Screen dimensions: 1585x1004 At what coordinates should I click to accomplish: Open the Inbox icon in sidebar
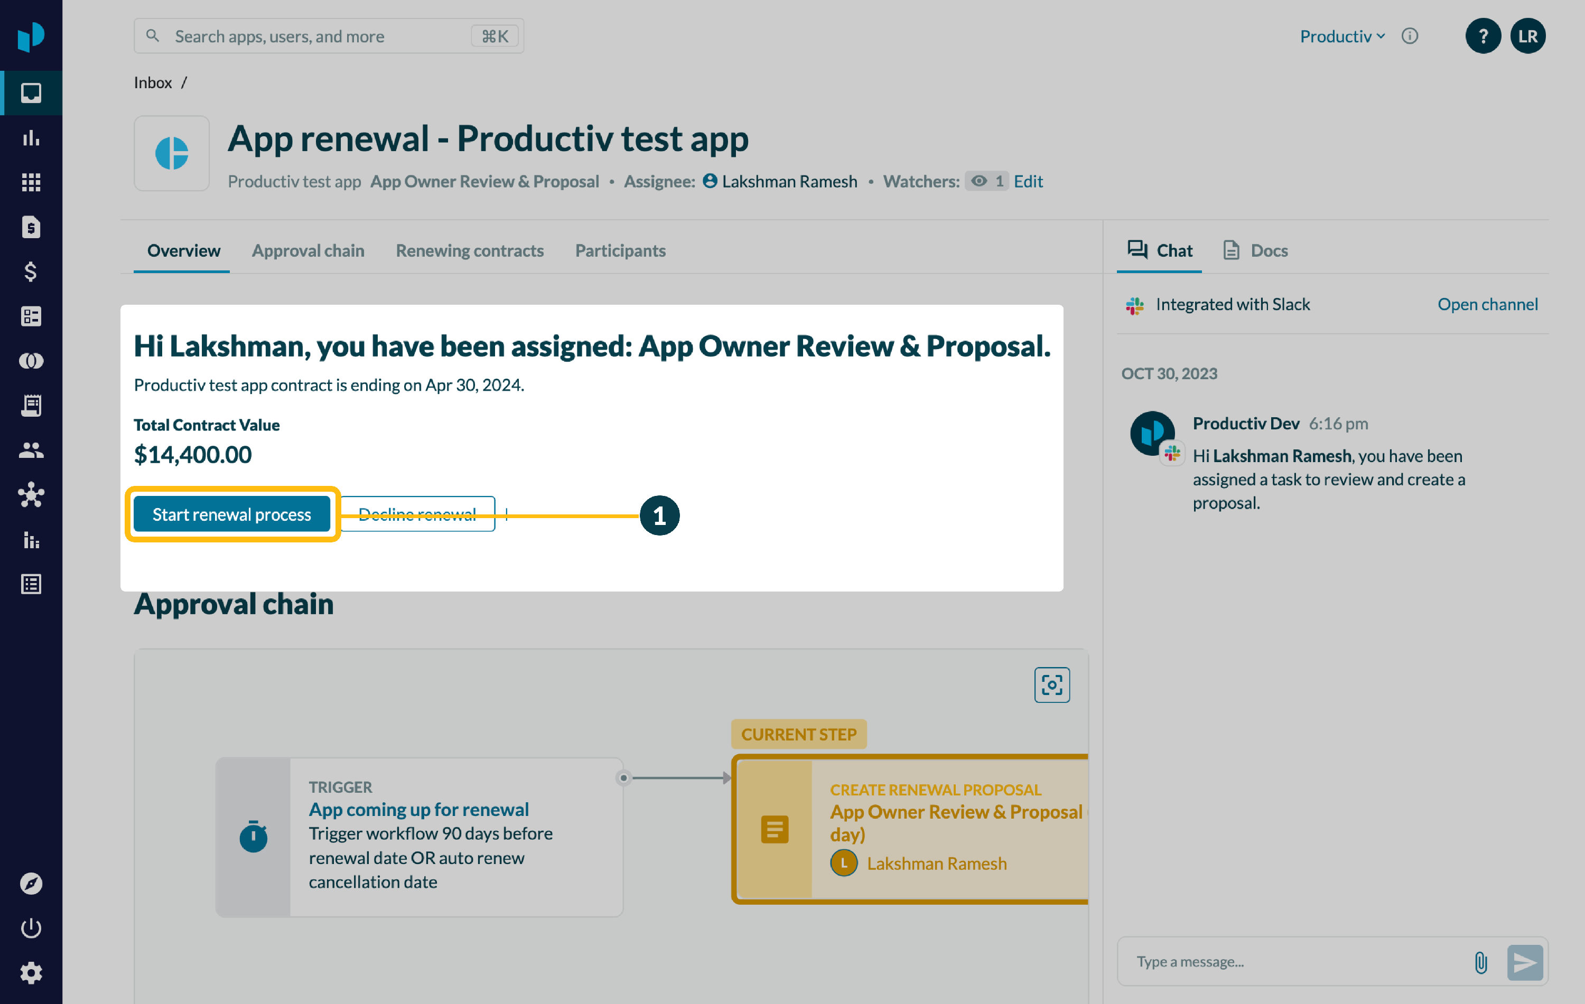(x=31, y=93)
